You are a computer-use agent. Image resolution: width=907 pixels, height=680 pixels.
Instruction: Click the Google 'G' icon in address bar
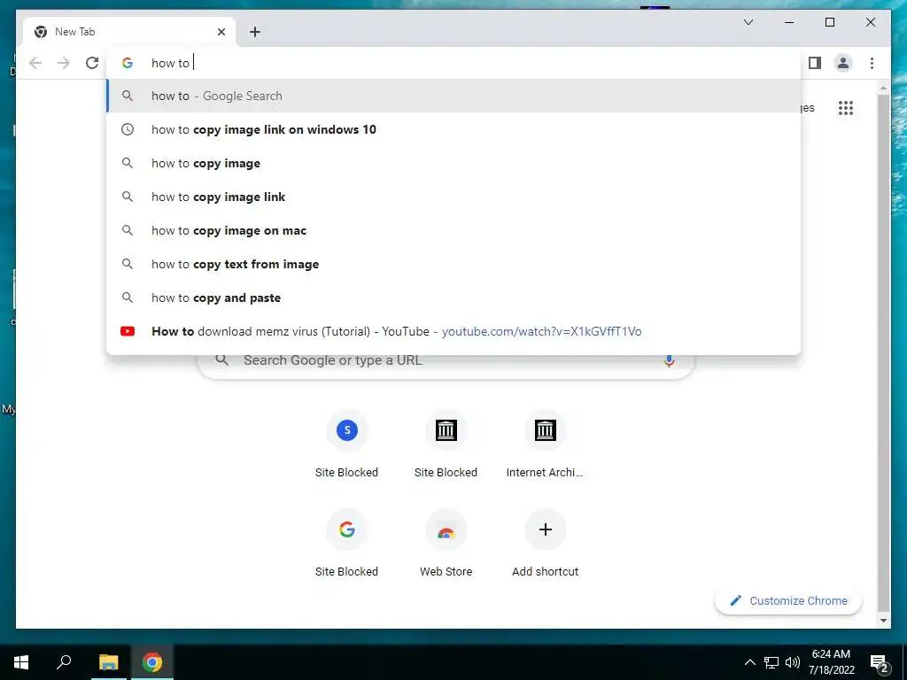pyautogui.click(x=128, y=63)
